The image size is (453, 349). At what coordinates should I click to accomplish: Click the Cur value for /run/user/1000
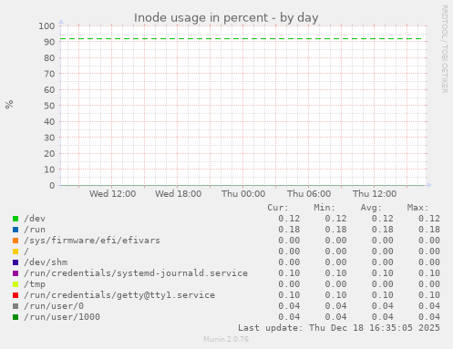pyautogui.click(x=289, y=317)
